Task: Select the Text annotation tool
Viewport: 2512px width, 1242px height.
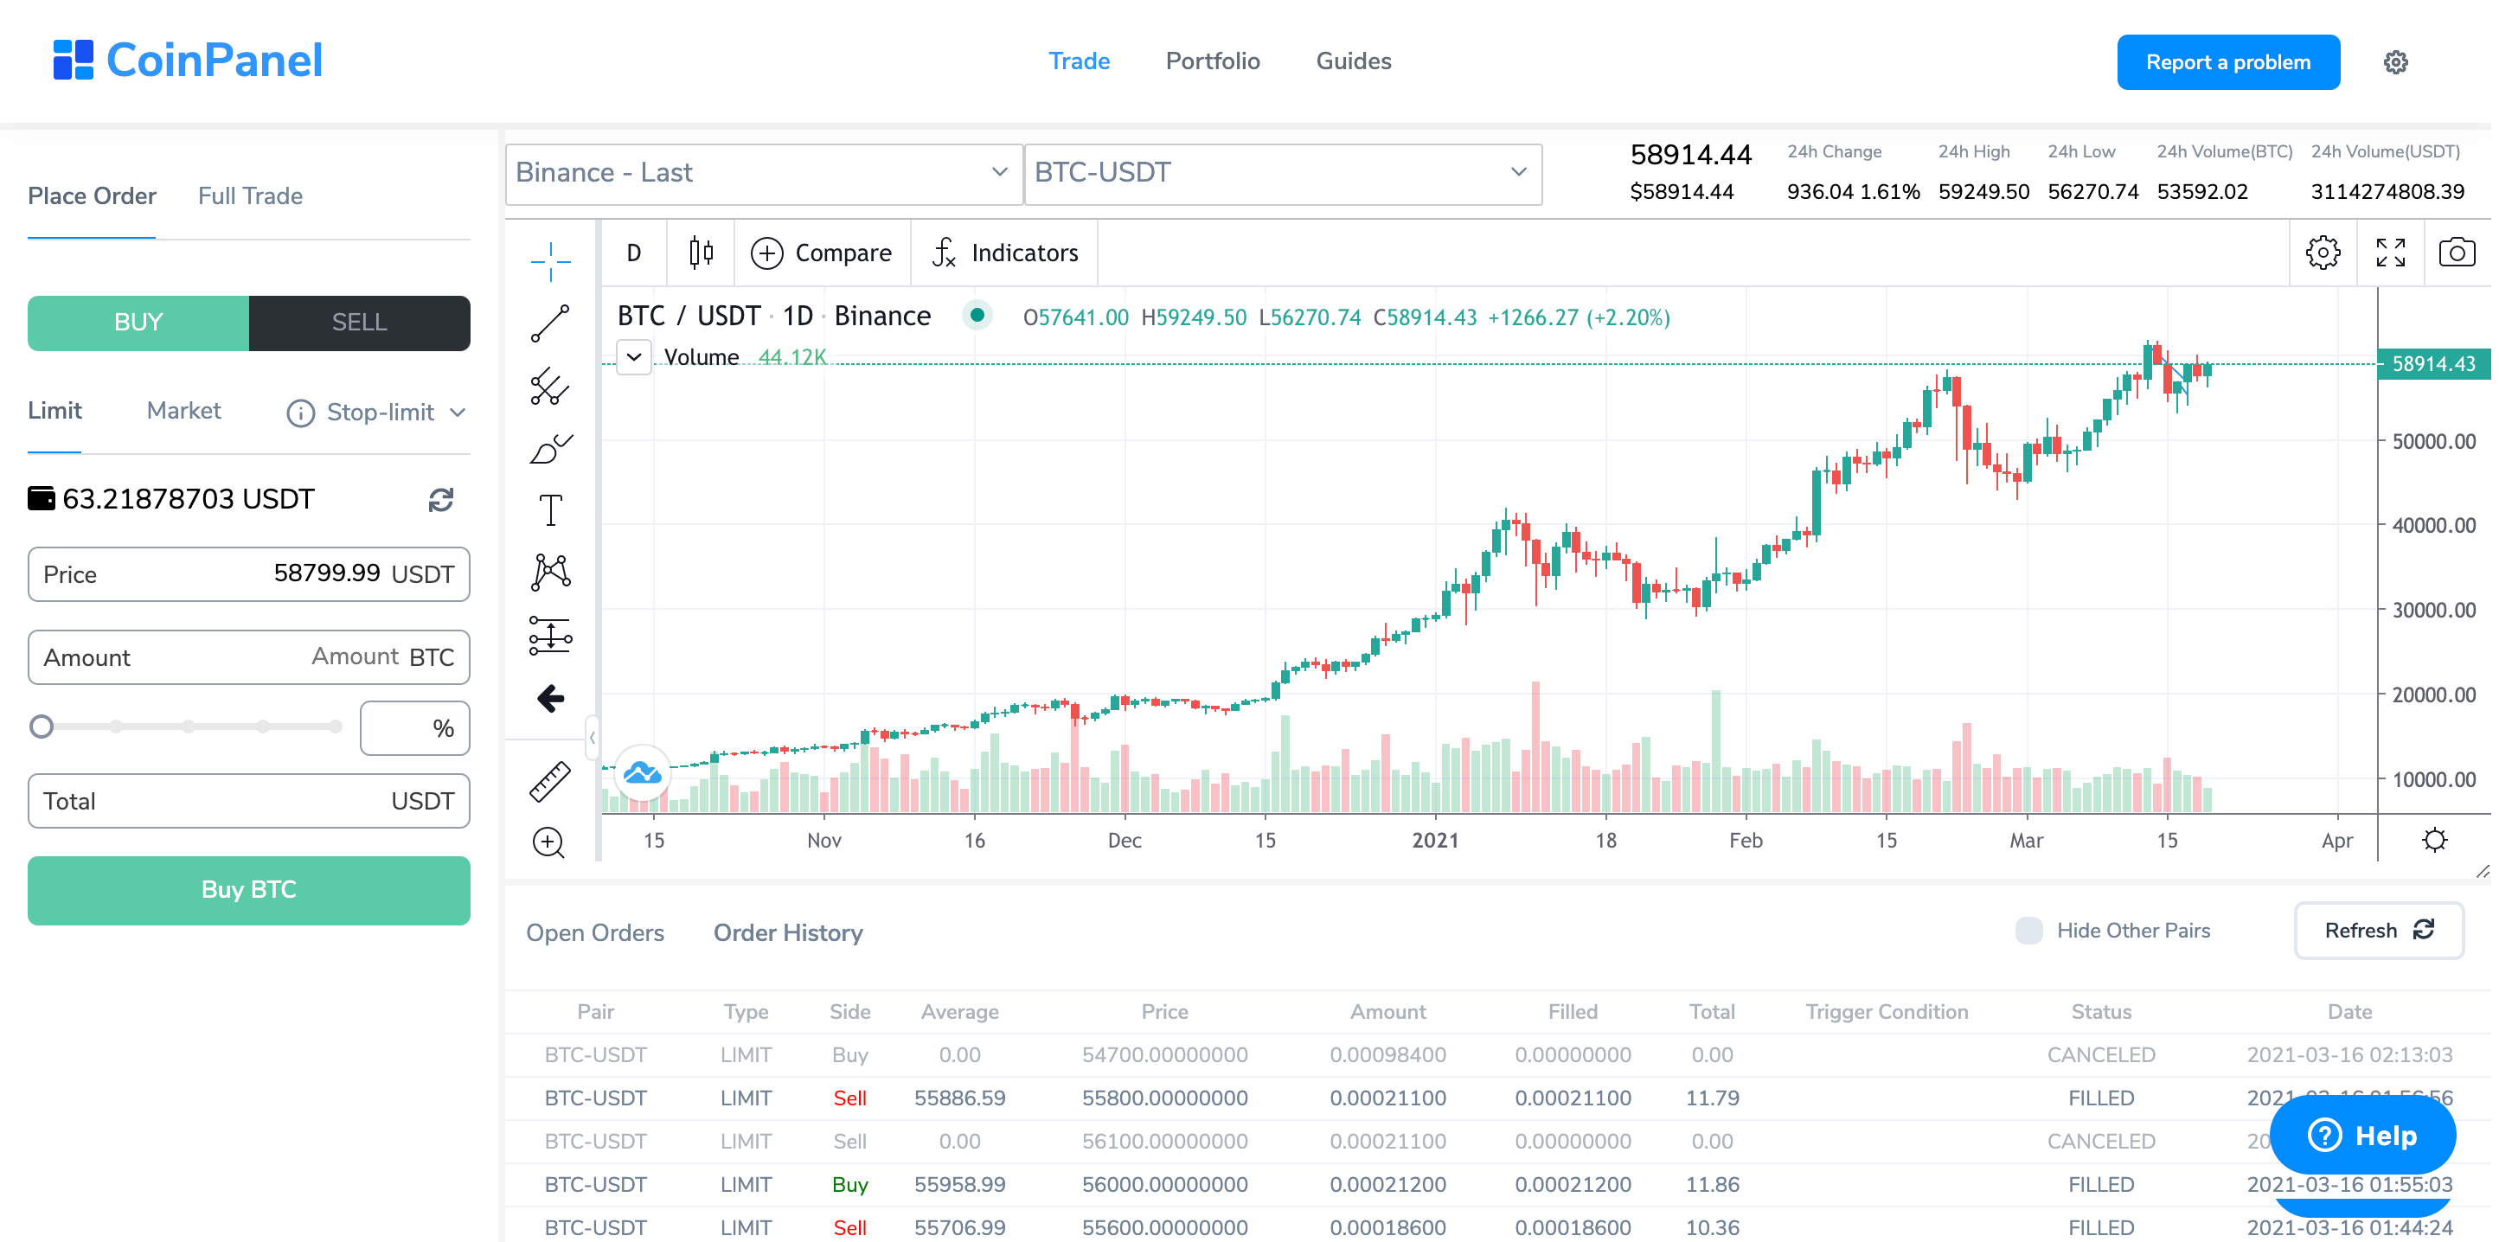Action: (549, 509)
